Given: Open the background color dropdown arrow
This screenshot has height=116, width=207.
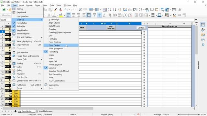Looking at the screenshot, I should coord(64,15).
